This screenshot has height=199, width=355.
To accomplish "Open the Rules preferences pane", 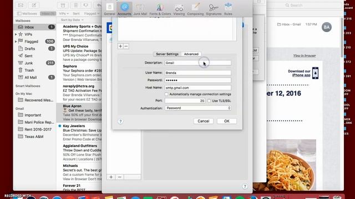I will 228,9.
